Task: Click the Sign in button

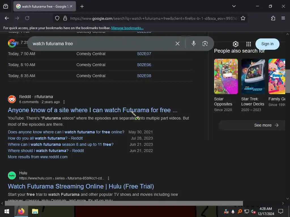Action: [x=267, y=44]
